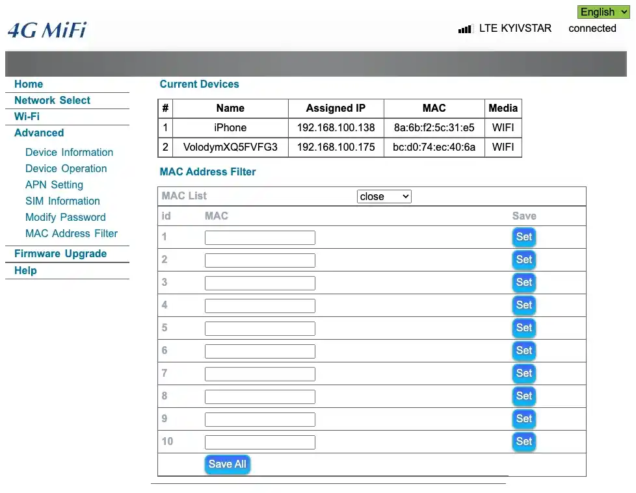Open Device Operation

[x=66, y=168]
